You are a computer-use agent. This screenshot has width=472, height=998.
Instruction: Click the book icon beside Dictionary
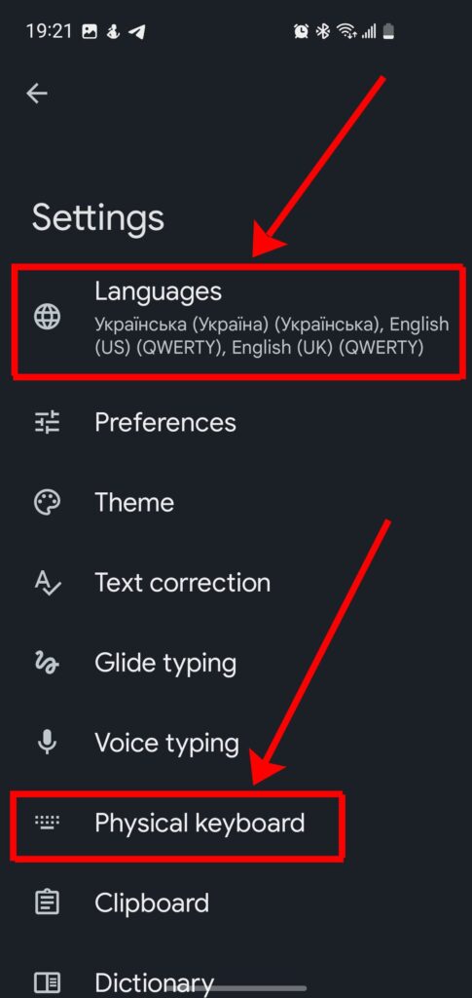click(47, 980)
